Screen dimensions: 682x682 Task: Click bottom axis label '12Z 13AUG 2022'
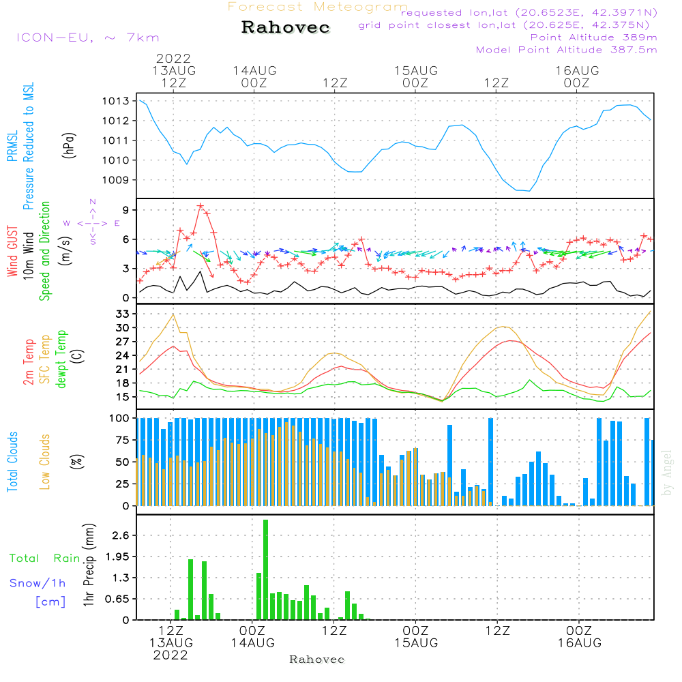pyautogui.click(x=171, y=643)
